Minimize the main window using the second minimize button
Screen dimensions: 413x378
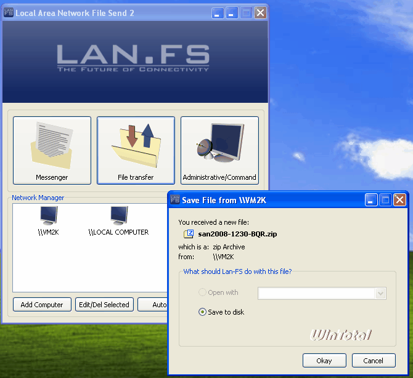pos(232,13)
